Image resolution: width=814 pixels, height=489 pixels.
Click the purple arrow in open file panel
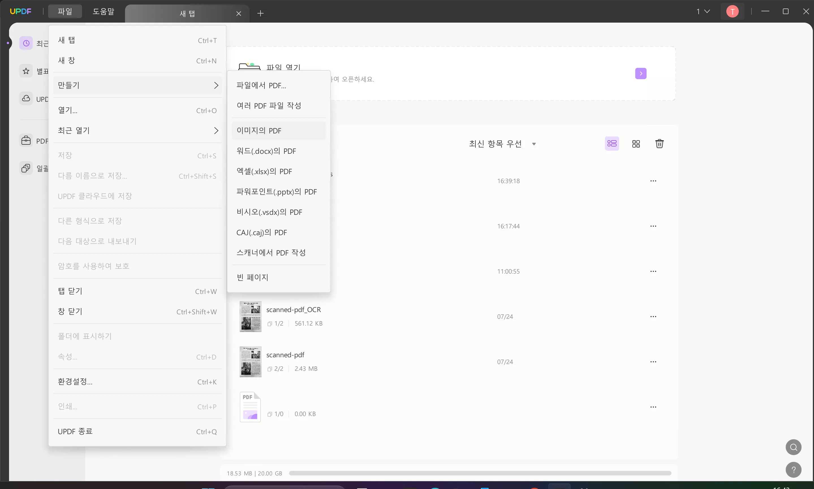coord(641,73)
